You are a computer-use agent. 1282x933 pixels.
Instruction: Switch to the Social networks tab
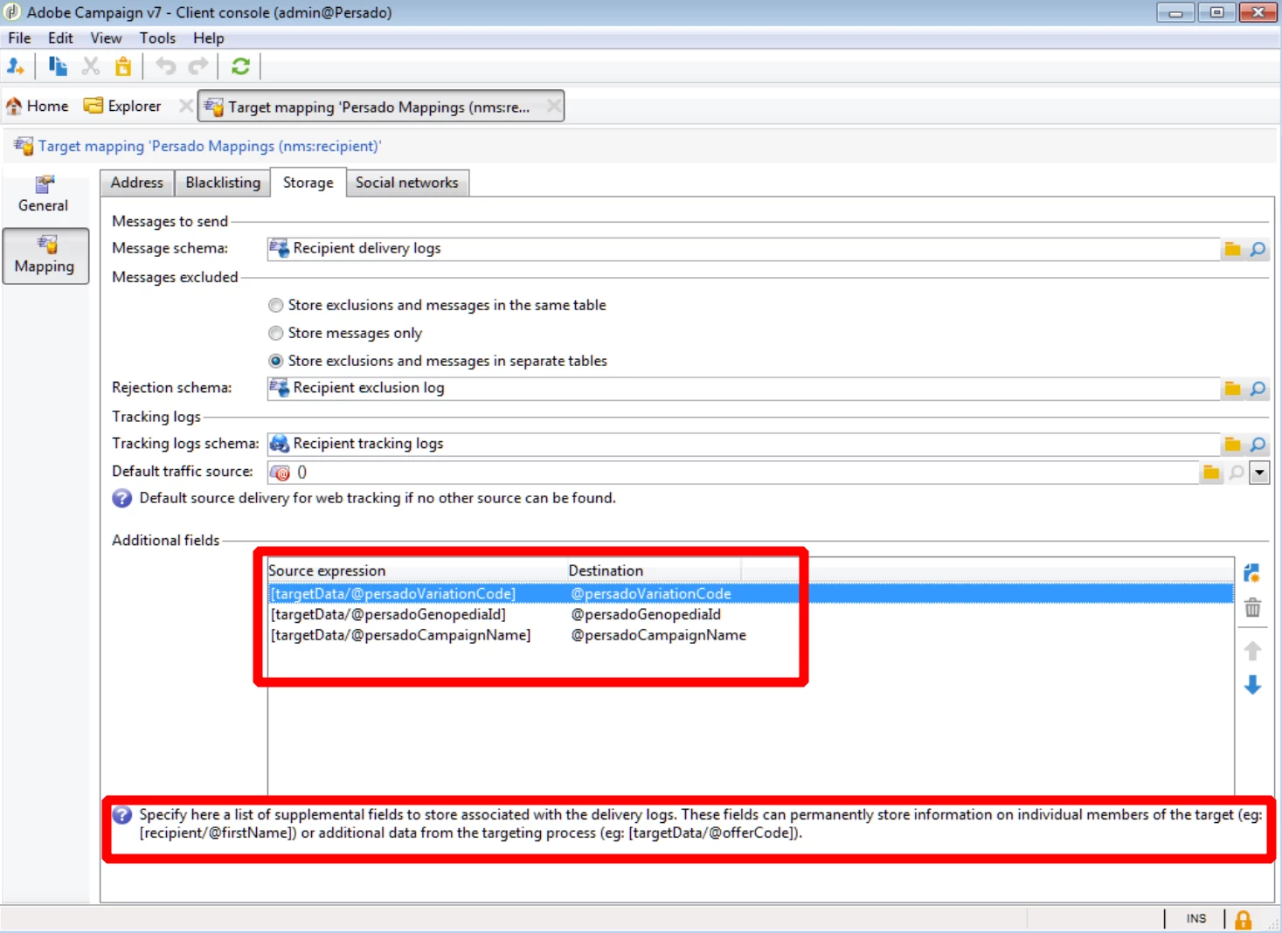tap(407, 183)
